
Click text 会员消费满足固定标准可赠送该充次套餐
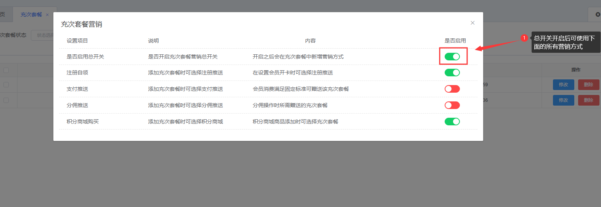301,89
